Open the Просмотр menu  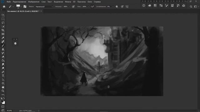pyautogui.click(x=81, y=2)
